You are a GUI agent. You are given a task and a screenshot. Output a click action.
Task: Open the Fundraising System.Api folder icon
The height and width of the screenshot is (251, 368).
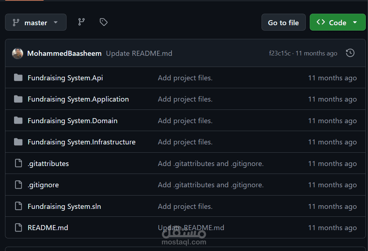point(18,77)
